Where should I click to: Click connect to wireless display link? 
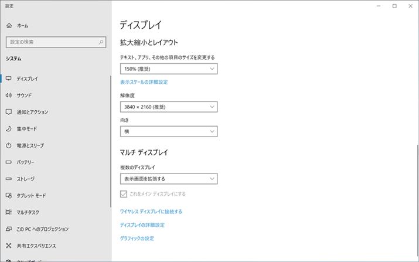click(151, 212)
